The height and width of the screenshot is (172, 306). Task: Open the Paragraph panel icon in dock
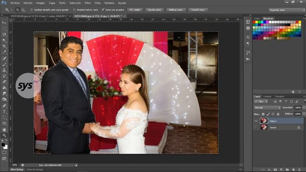tap(248, 43)
